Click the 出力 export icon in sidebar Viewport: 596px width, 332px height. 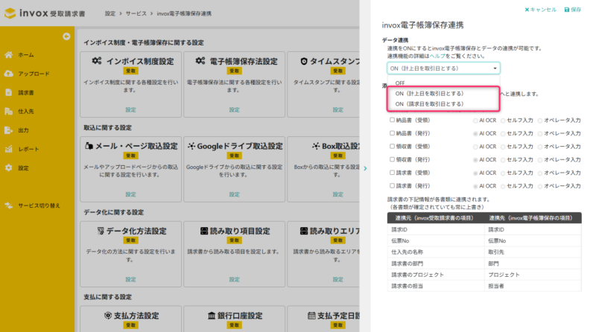(x=8, y=130)
